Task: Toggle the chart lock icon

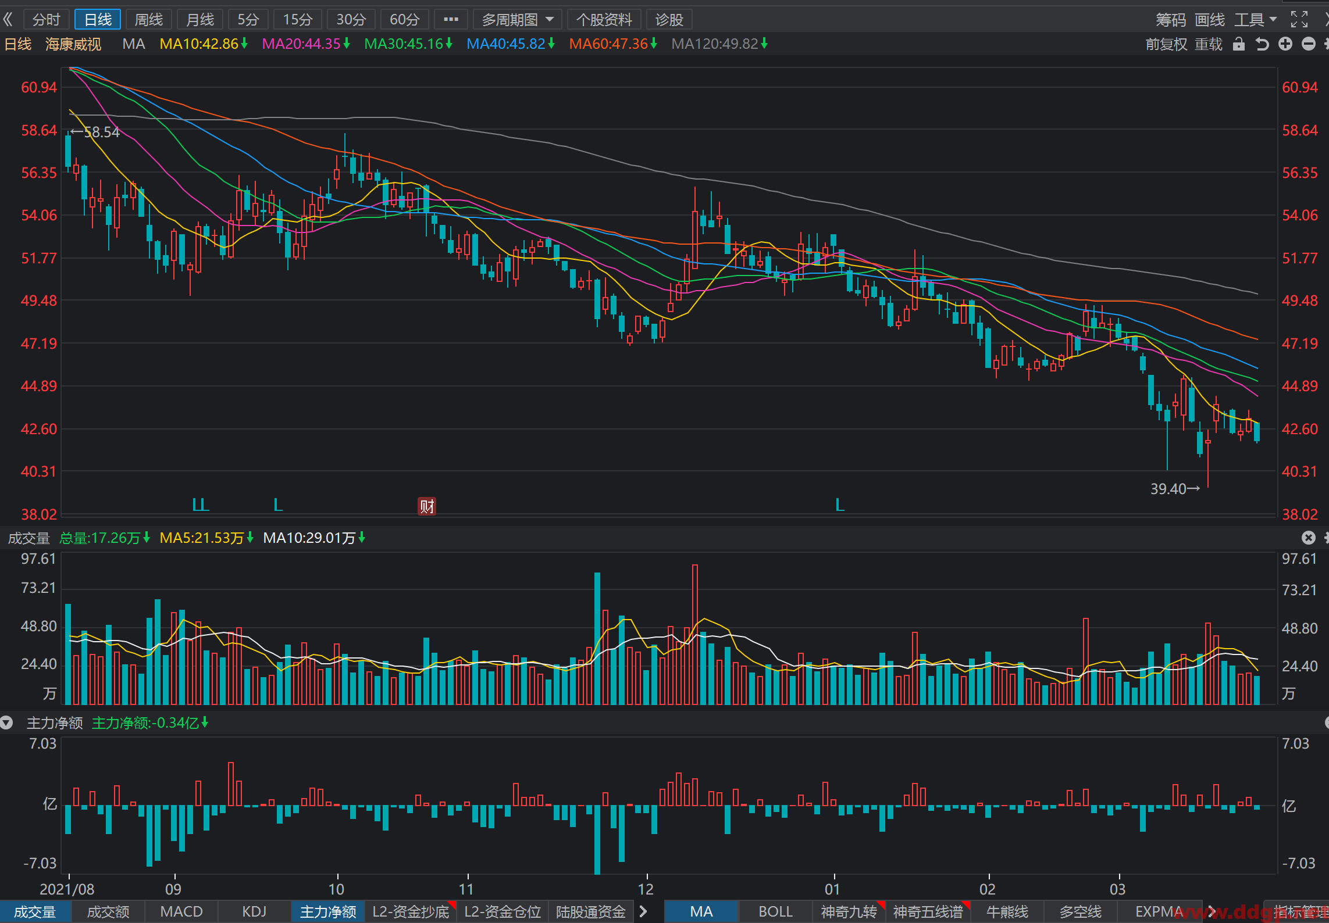Action: (1239, 44)
